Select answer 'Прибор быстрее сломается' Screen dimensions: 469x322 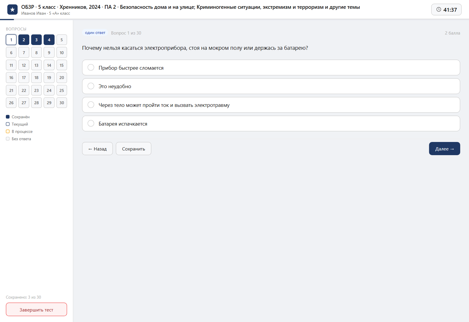[x=271, y=68]
